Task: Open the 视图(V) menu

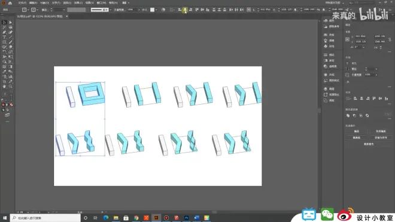Action: [89, 3]
